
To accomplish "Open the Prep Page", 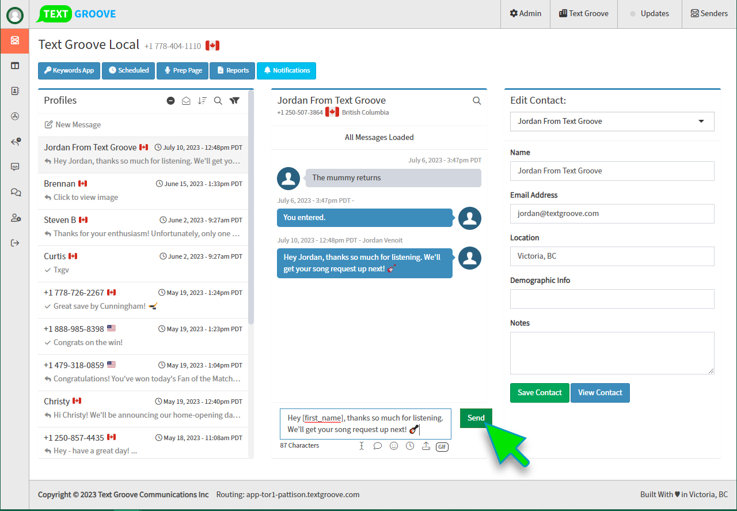I will point(183,70).
